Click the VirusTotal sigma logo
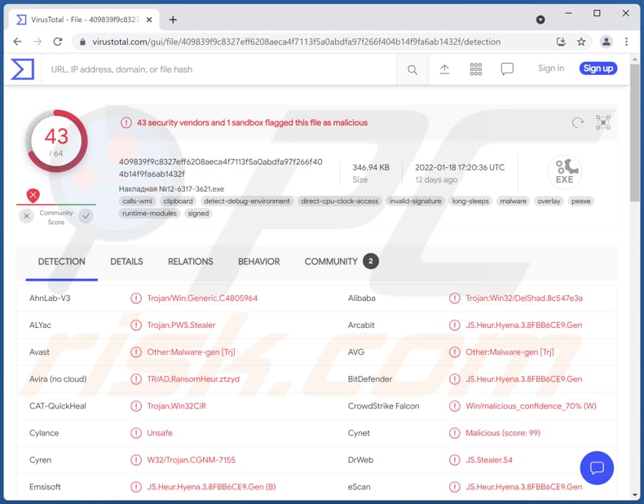Image resolution: width=644 pixels, height=504 pixels. tap(22, 69)
